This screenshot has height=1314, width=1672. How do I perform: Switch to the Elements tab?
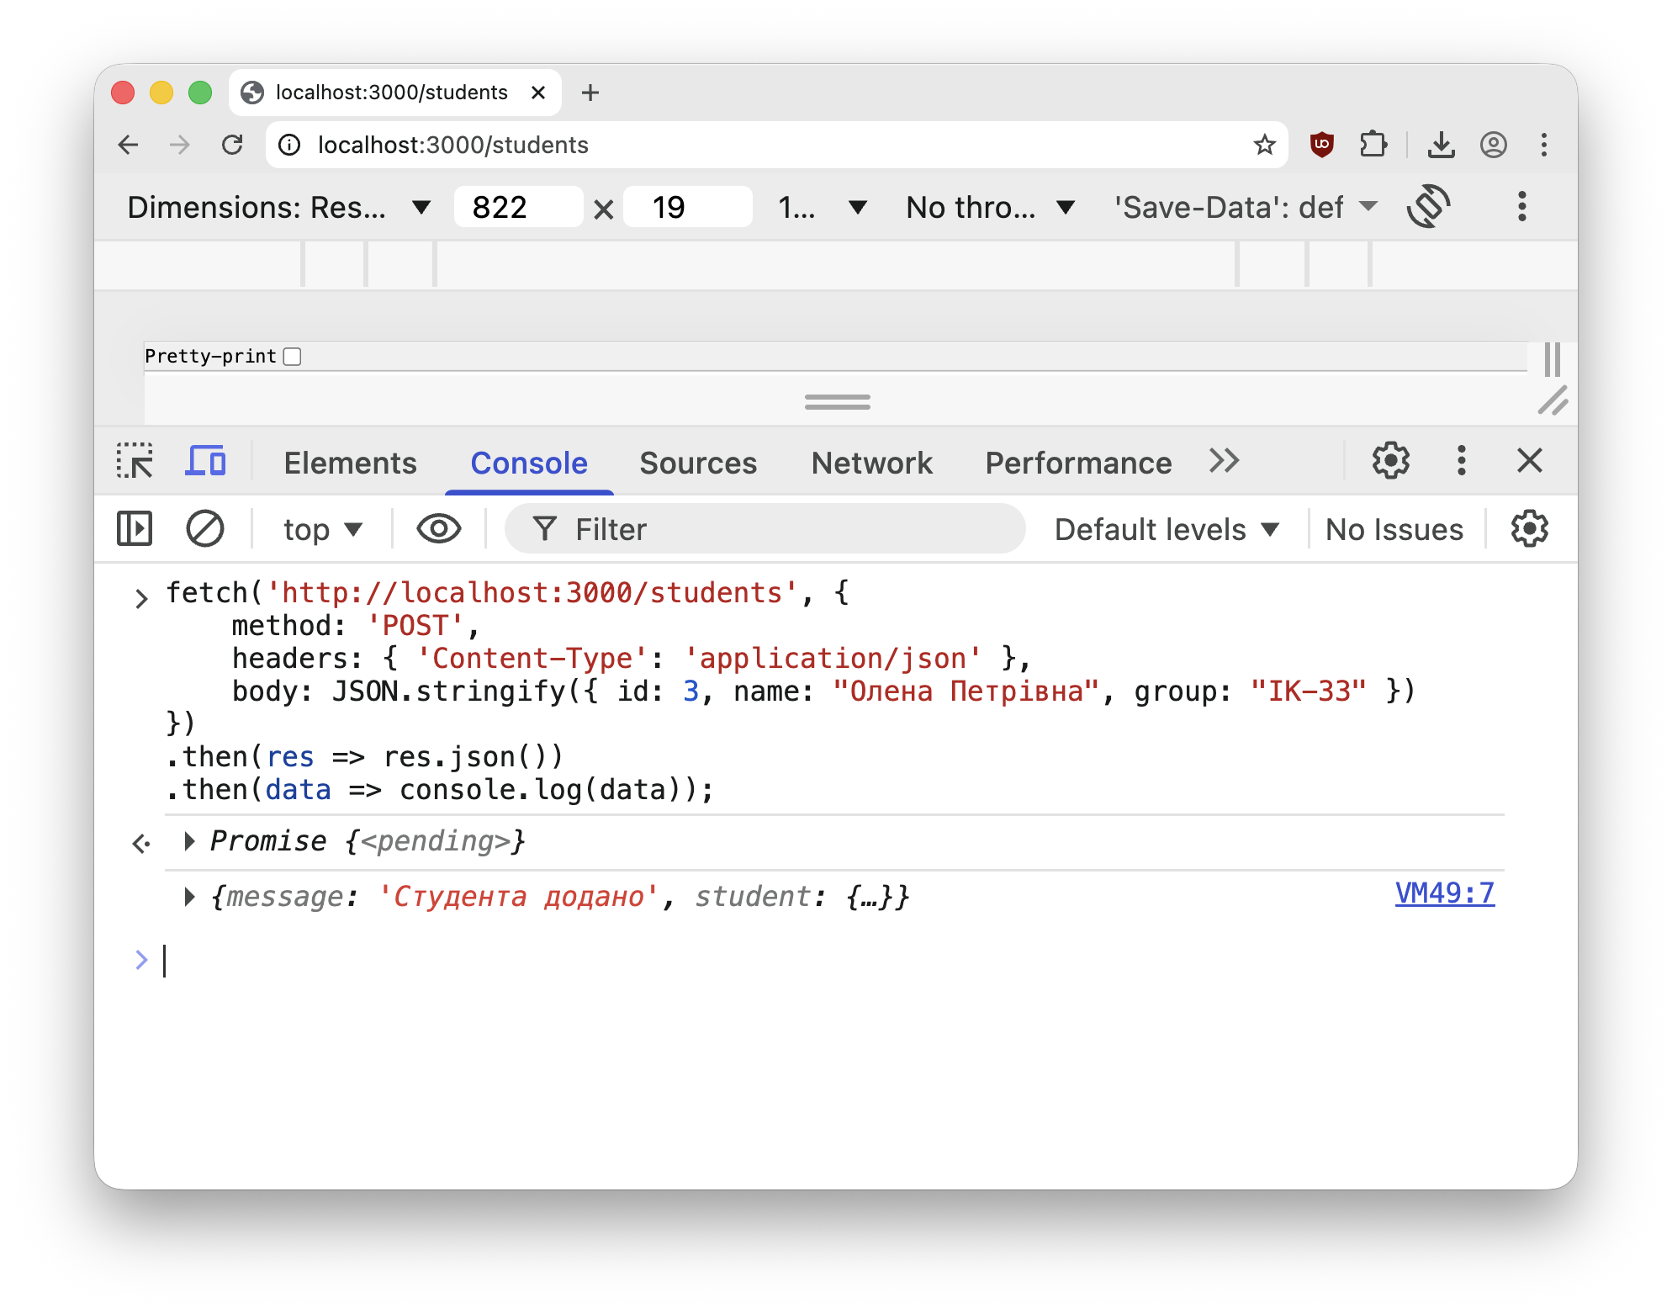tap(350, 463)
